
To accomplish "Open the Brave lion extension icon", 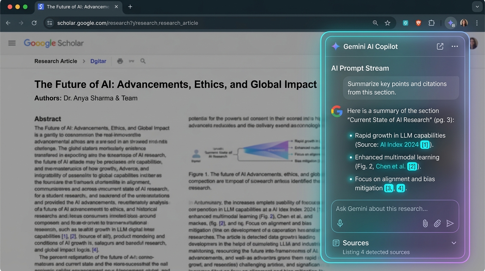I will pos(418,23).
